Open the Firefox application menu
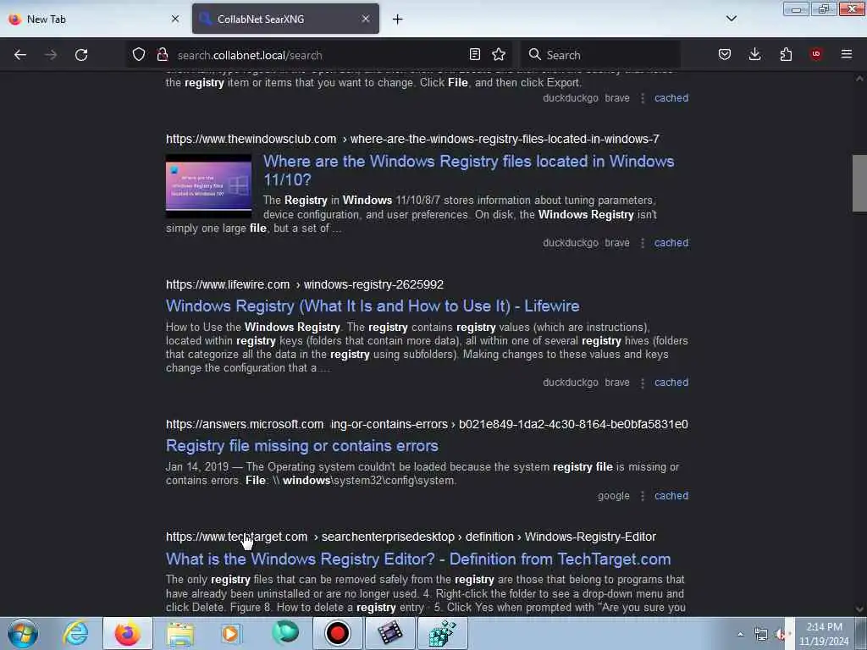Viewport: 867px width, 650px height. (847, 54)
